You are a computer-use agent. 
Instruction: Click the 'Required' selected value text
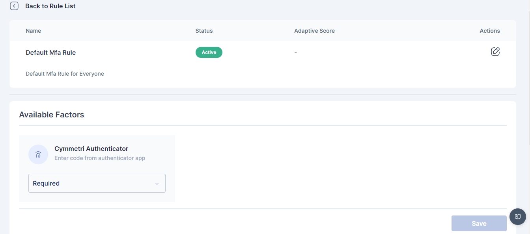46,183
